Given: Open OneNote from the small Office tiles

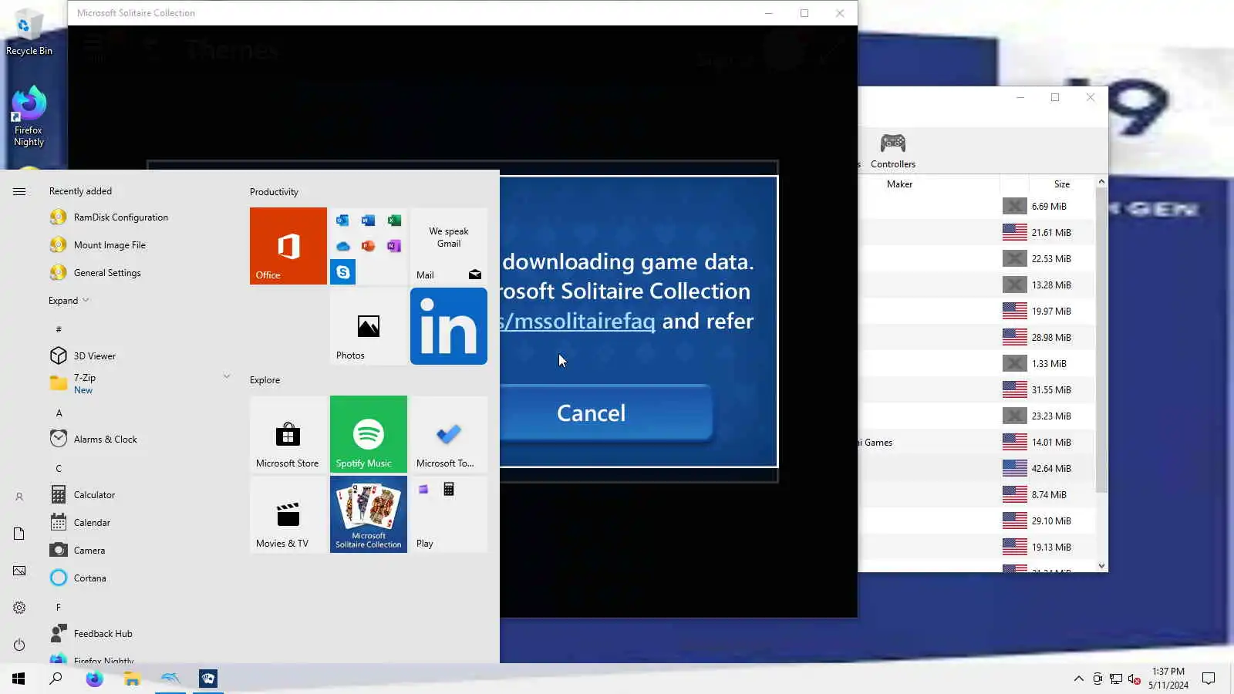Looking at the screenshot, I should (x=394, y=246).
